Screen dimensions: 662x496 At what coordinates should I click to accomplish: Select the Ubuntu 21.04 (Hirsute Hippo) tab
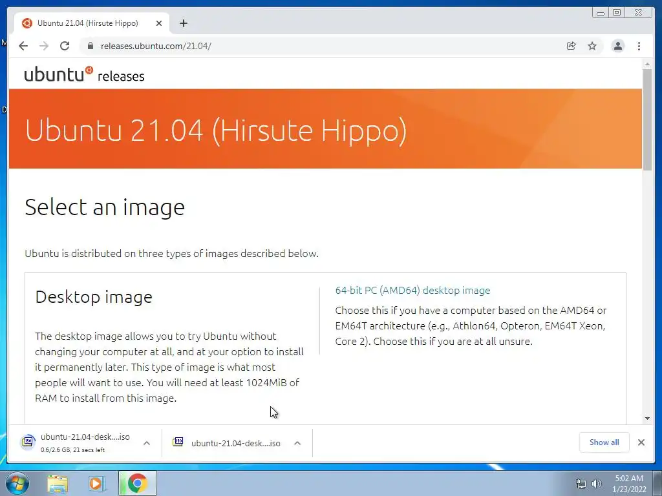(x=92, y=23)
